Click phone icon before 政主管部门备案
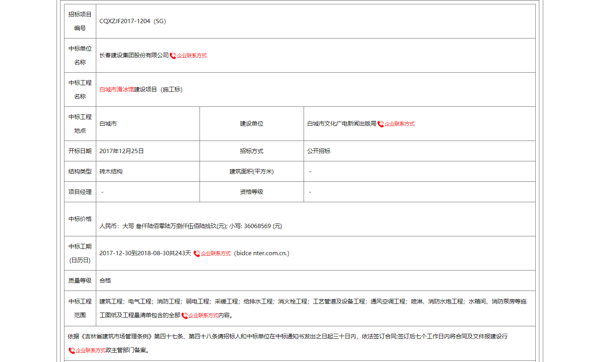 tap(71, 351)
